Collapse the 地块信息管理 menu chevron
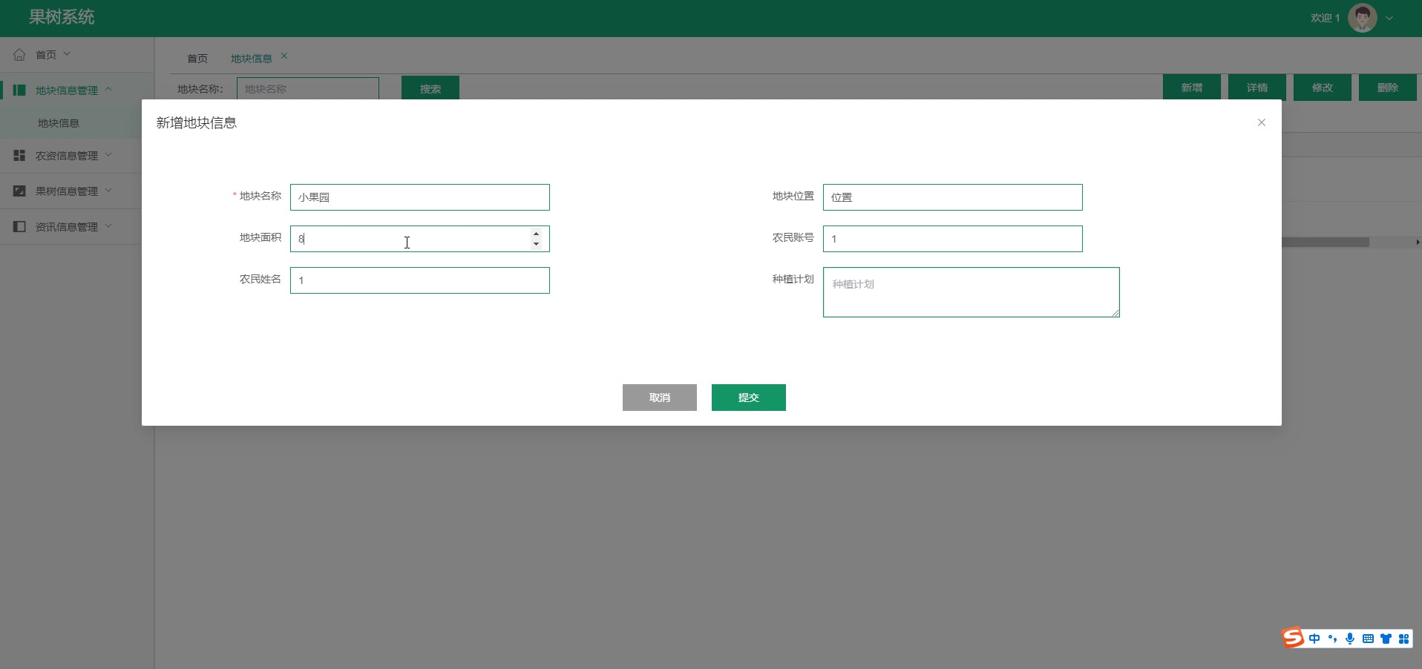This screenshot has width=1422, height=669. pyautogui.click(x=108, y=90)
